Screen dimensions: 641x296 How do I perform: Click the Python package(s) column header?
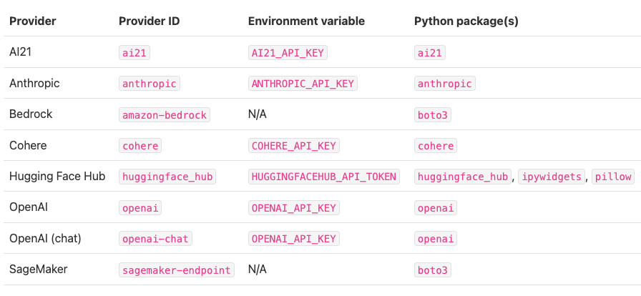click(466, 21)
